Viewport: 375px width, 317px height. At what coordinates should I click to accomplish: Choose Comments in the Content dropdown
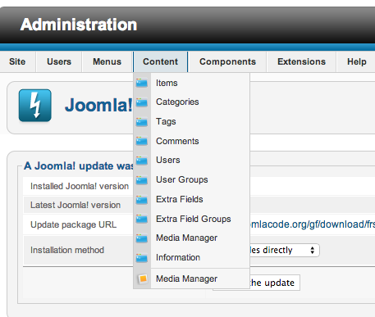click(x=191, y=141)
